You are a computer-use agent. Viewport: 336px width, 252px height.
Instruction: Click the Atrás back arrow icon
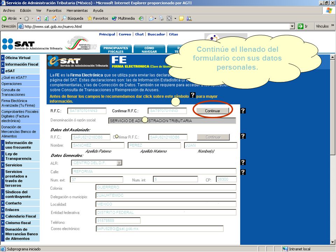4,19
